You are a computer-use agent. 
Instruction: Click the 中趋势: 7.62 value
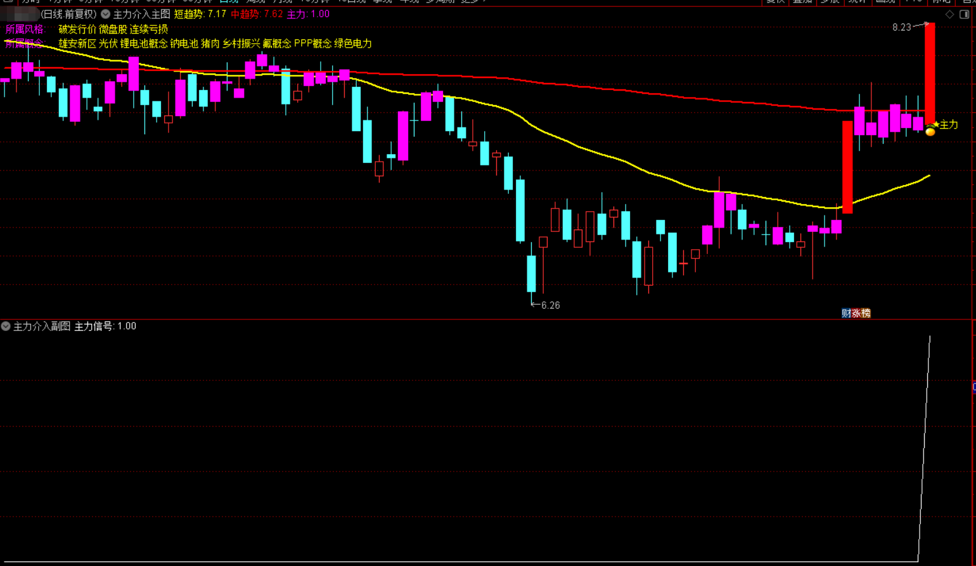pyautogui.click(x=257, y=14)
